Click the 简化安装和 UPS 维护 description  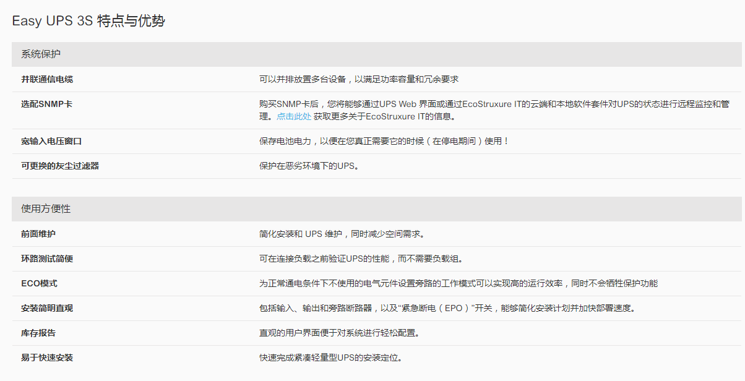tap(342, 234)
